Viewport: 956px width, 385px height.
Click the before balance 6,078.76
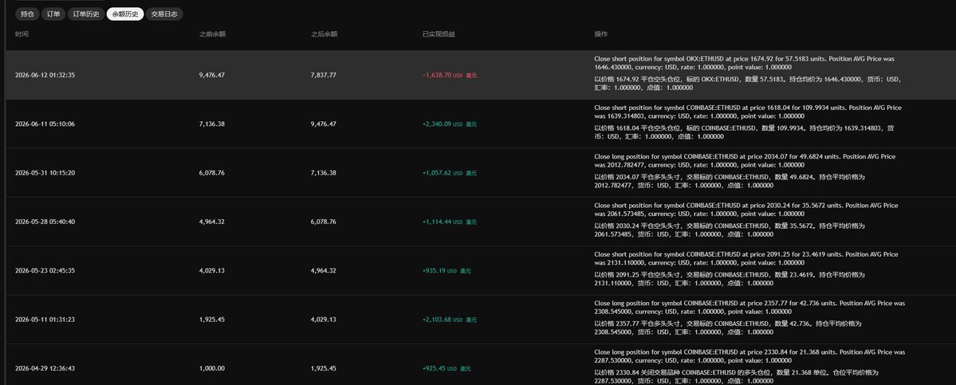pos(212,172)
